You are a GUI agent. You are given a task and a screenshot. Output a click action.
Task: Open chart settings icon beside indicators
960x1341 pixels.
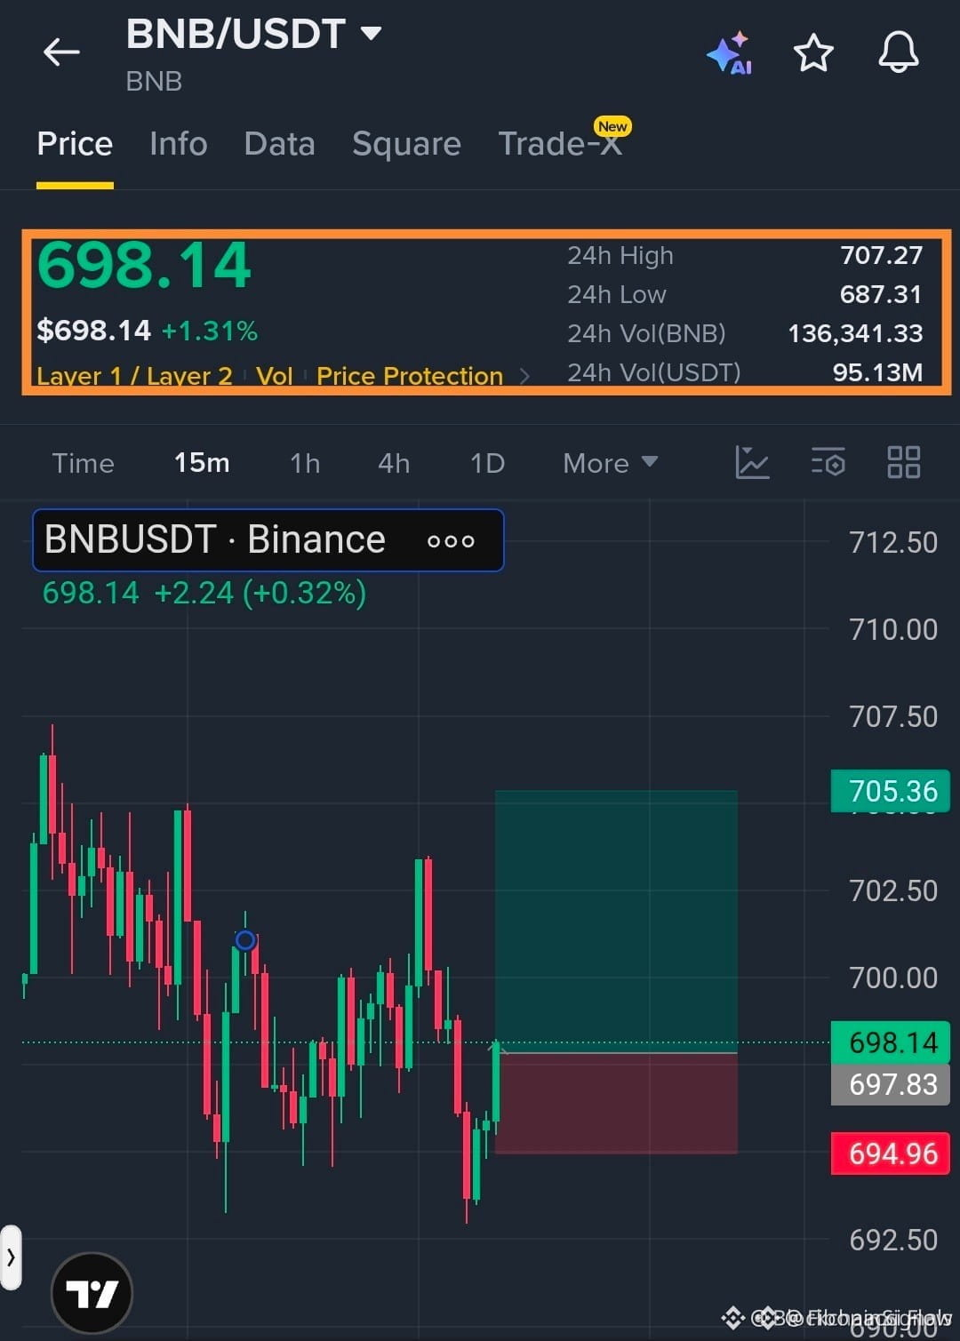click(828, 462)
